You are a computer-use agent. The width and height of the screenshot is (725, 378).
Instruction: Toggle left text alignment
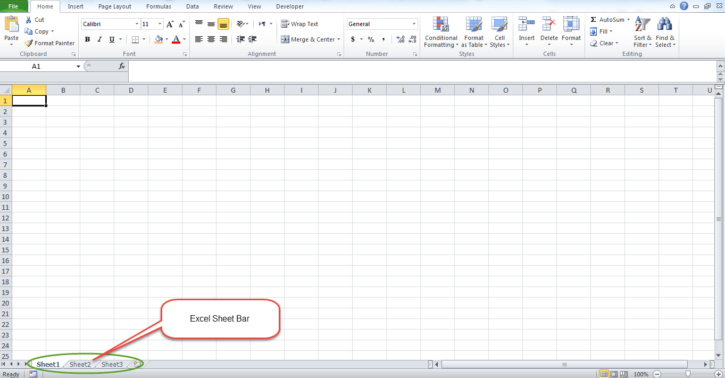pyautogui.click(x=199, y=39)
